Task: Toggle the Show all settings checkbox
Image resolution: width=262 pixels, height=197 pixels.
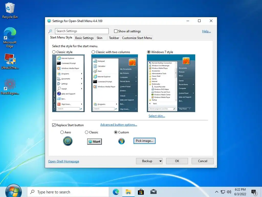Action: pyautogui.click(x=116, y=31)
